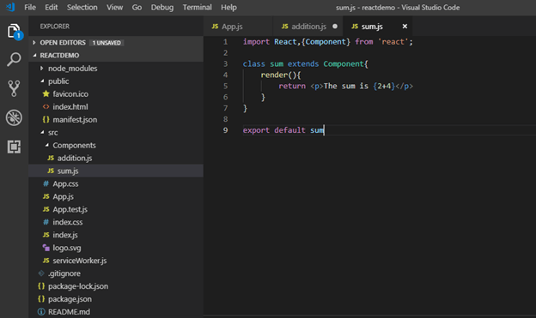This screenshot has width=536, height=318.
Task: Switch to the addition.js editor tab
Action: [308, 27]
